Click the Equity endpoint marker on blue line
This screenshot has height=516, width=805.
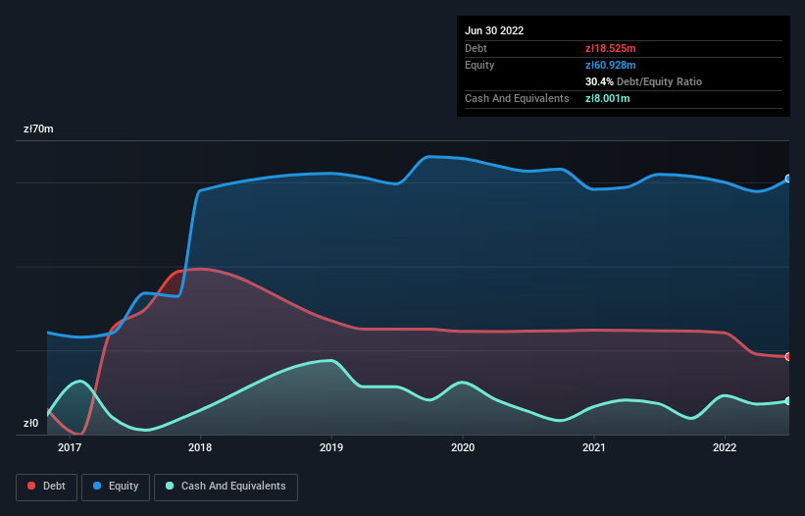point(788,179)
